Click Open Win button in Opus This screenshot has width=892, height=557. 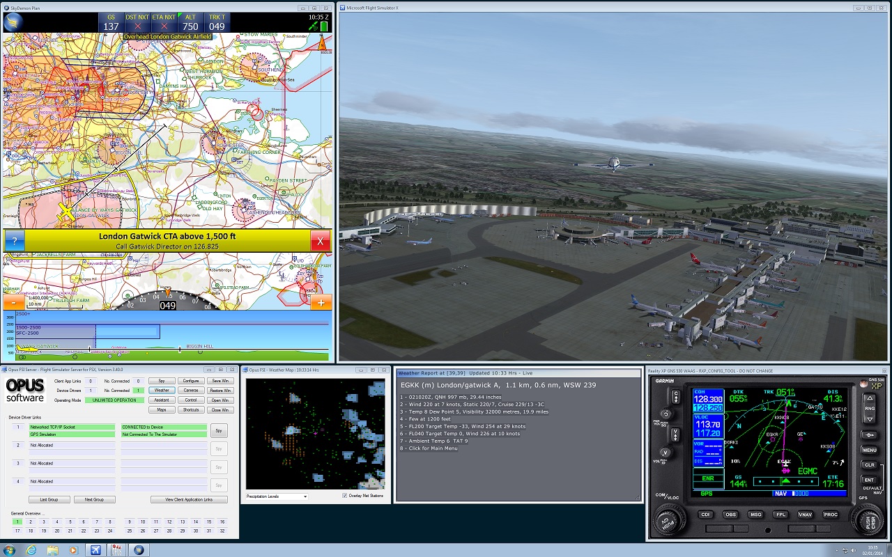(x=220, y=400)
